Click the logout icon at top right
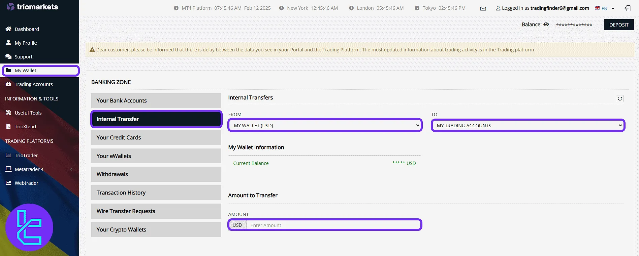Image resolution: width=639 pixels, height=256 pixels. click(628, 8)
